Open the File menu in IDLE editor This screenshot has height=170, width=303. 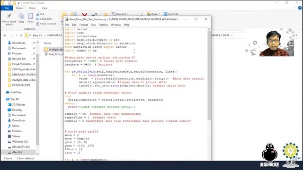point(67,25)
